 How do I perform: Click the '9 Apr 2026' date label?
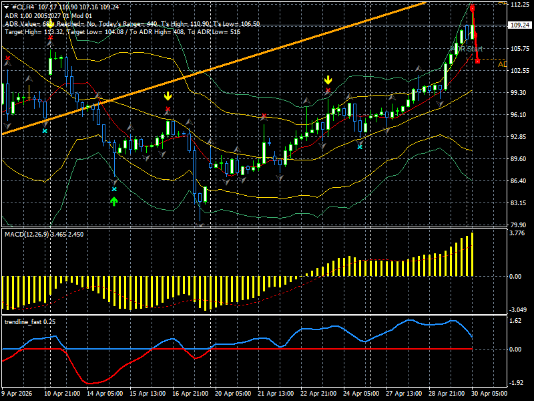(x=17, y=394)
